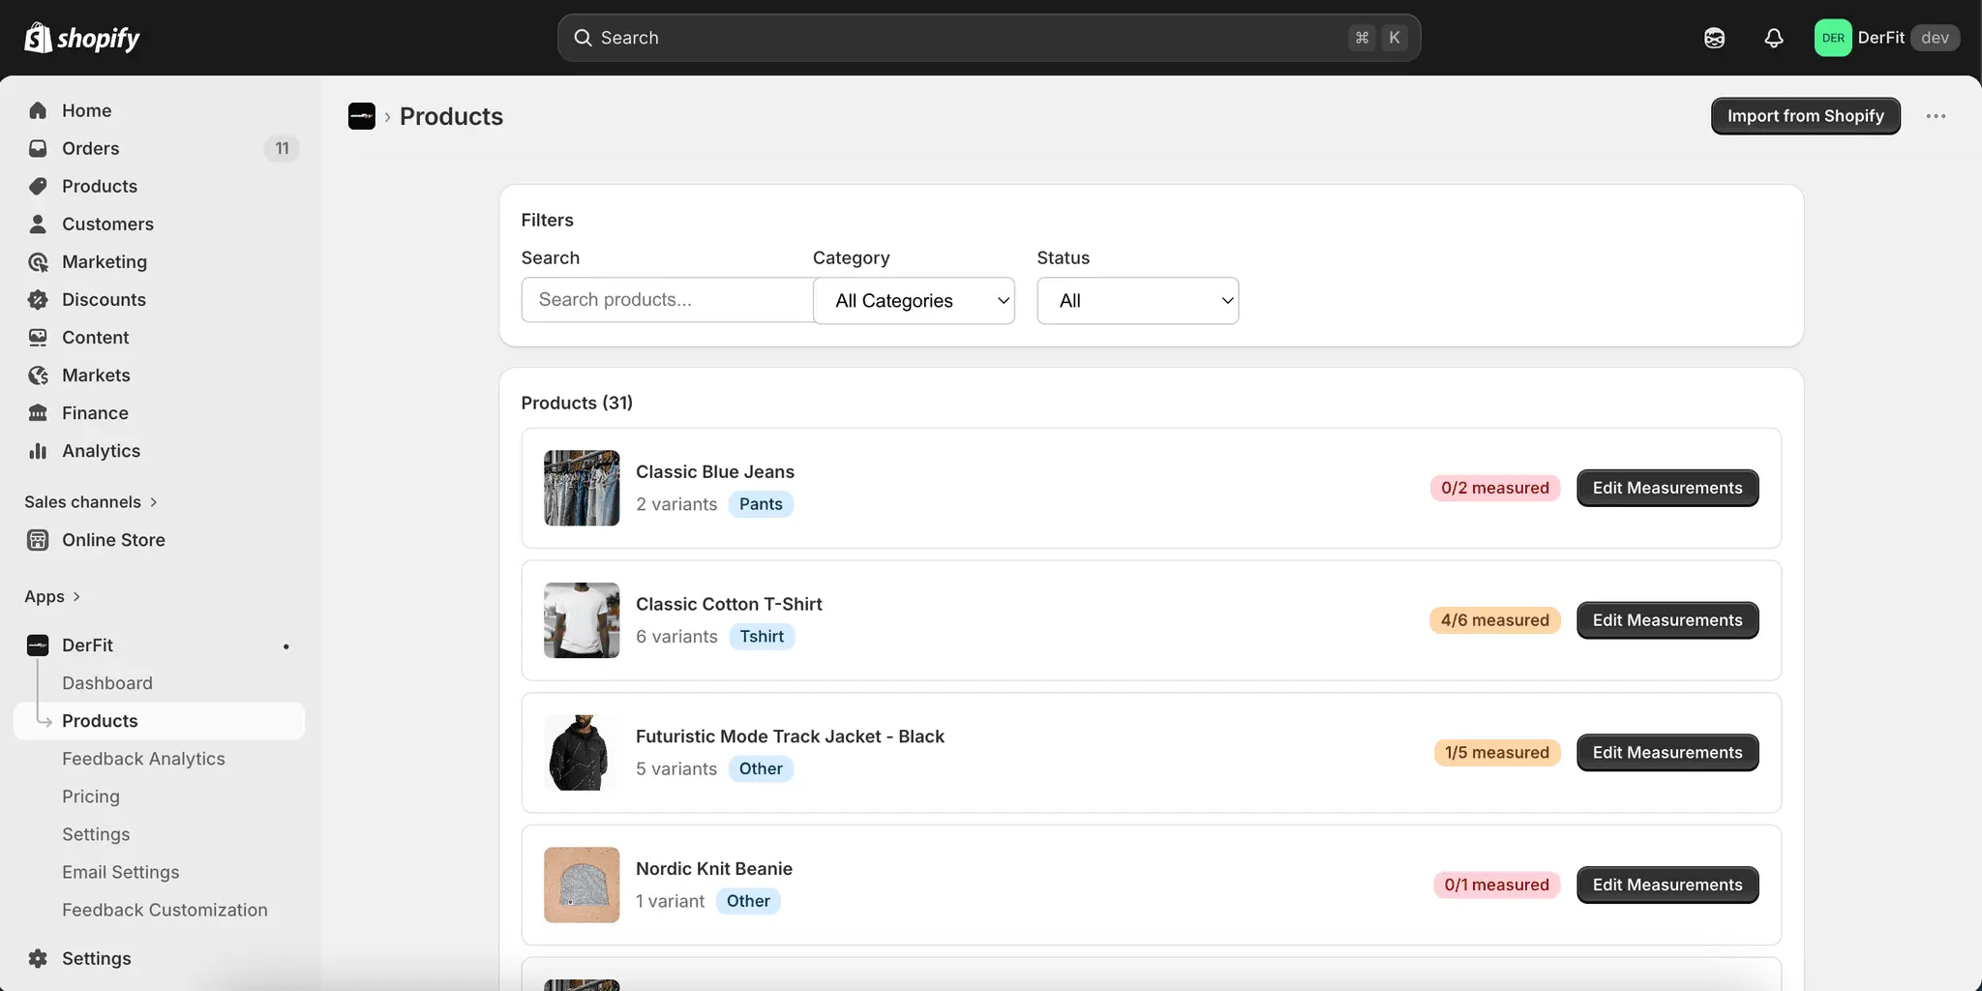Edit measurements for Classic Blue Jeans

[x=1667, y=488]
